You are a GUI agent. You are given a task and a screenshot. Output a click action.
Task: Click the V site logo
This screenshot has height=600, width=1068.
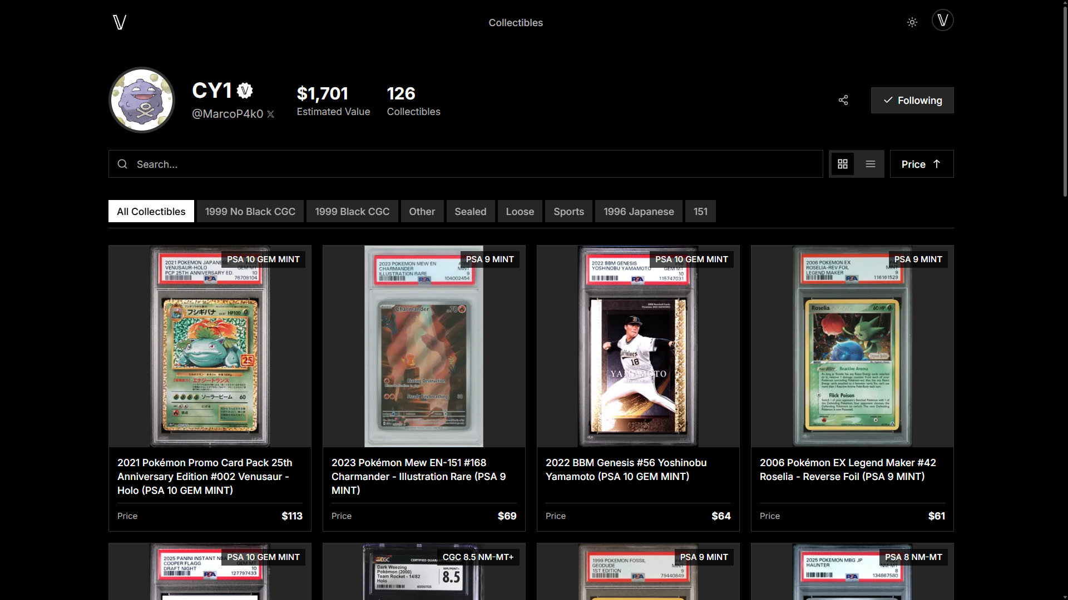point(119,22)
